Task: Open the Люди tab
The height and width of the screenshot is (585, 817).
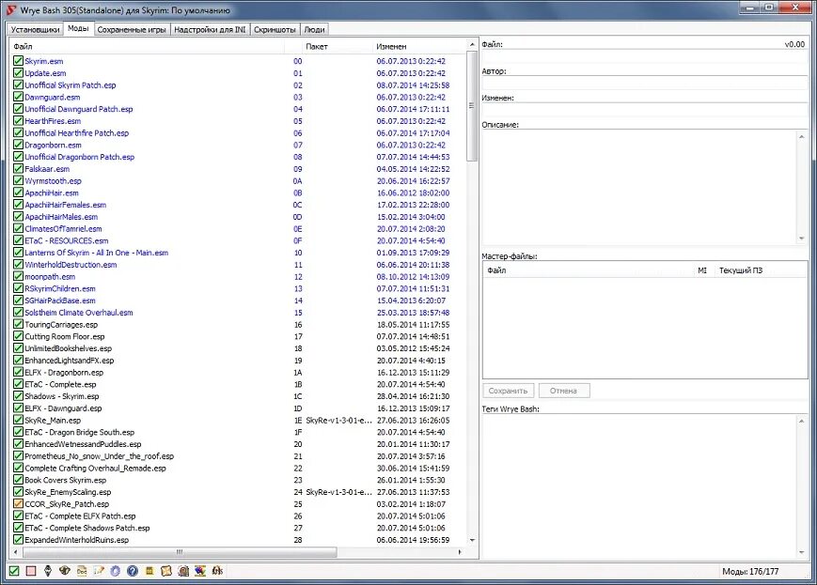Action: (314, 30)
